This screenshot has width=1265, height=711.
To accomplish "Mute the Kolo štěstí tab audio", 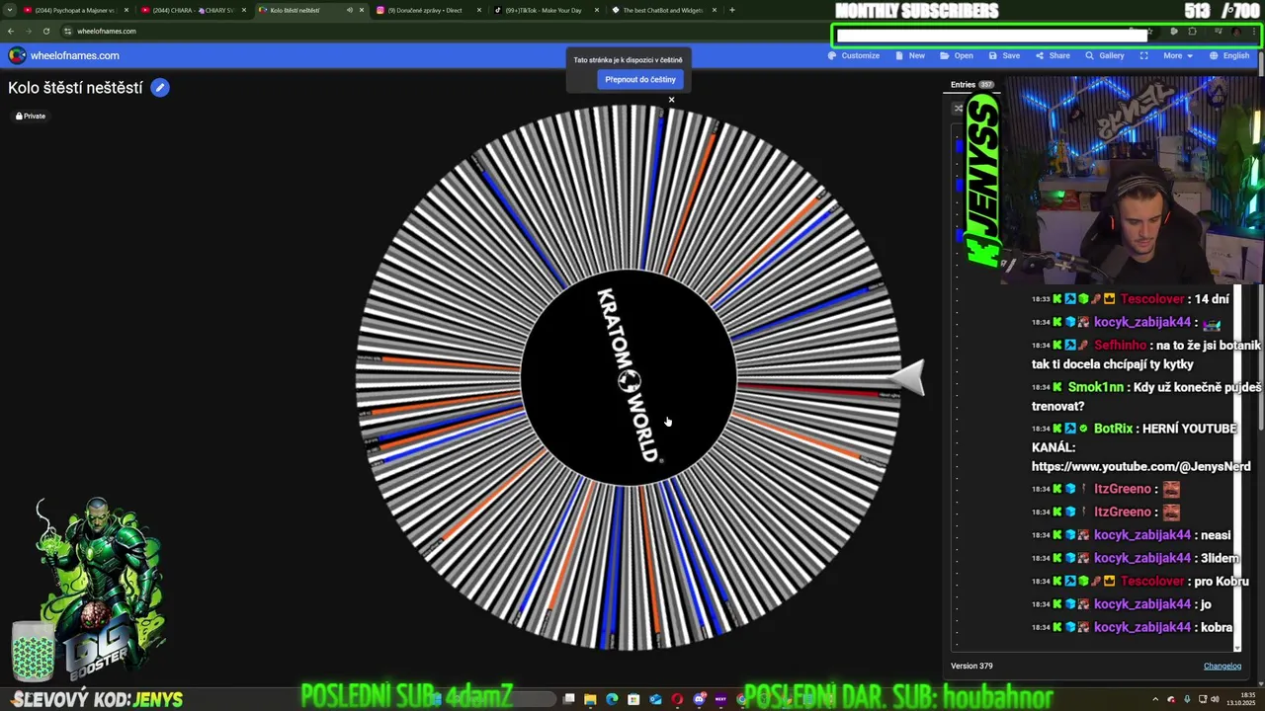I will pyautogui.click(x=349, y=10).
